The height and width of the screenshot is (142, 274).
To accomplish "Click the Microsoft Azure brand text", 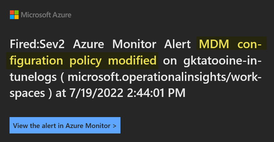I will point(46,15).
